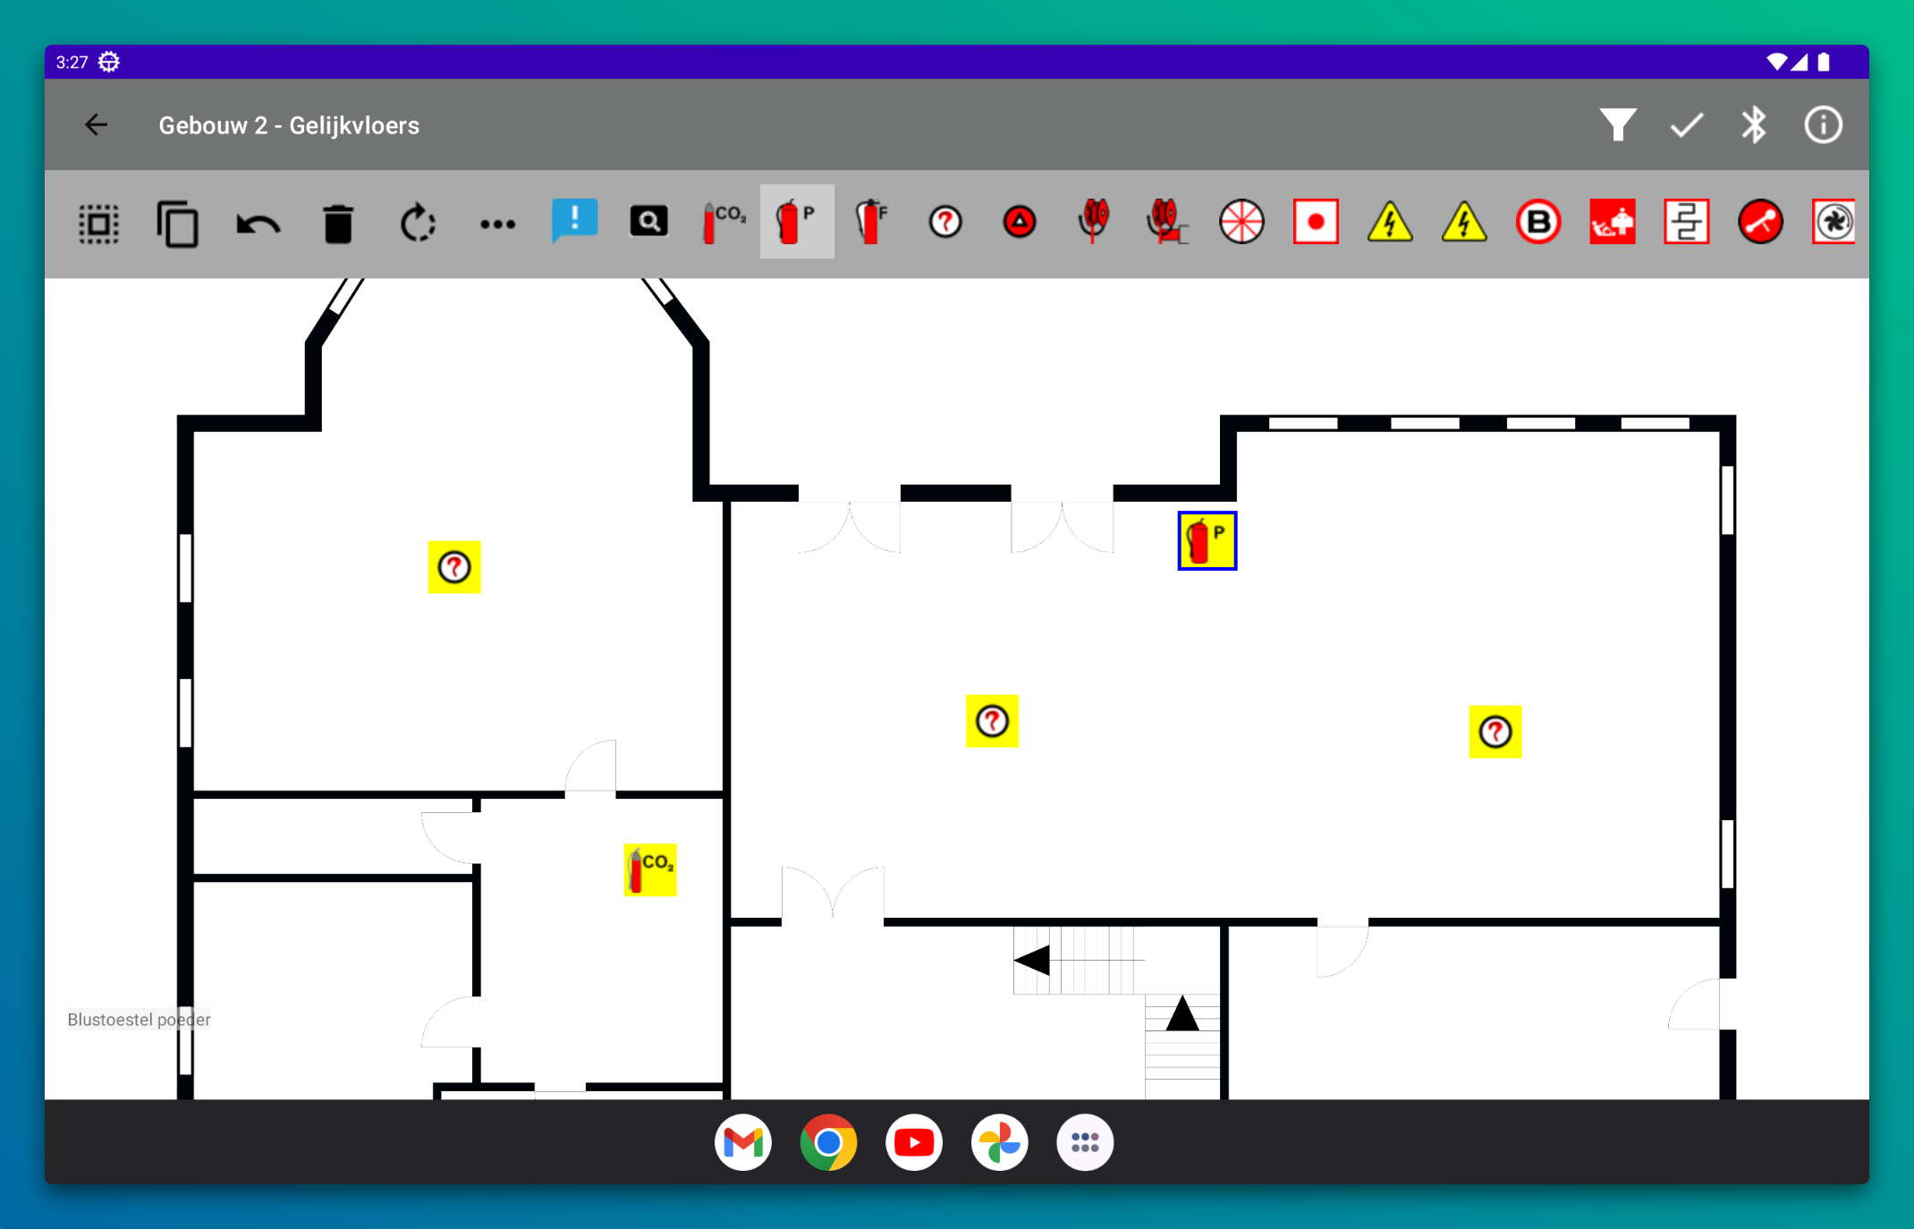Click the rotate icon in toolbar
Viewport: 1914px width, 1229px height.
(x=417, y=223)
